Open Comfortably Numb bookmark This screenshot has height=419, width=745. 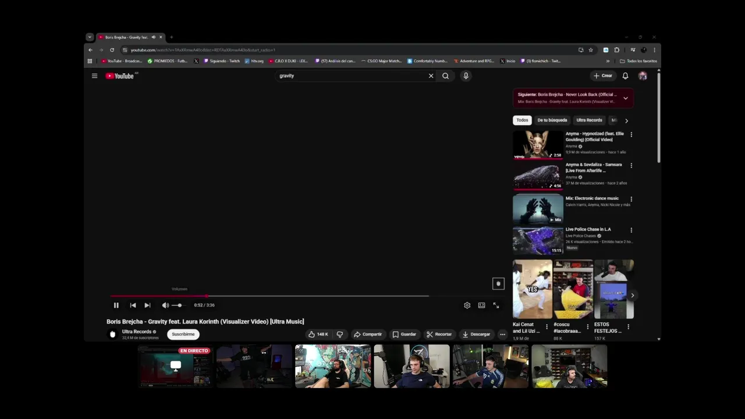tap(427, 61)
